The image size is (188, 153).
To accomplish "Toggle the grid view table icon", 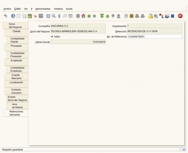I will coord(70,16).
